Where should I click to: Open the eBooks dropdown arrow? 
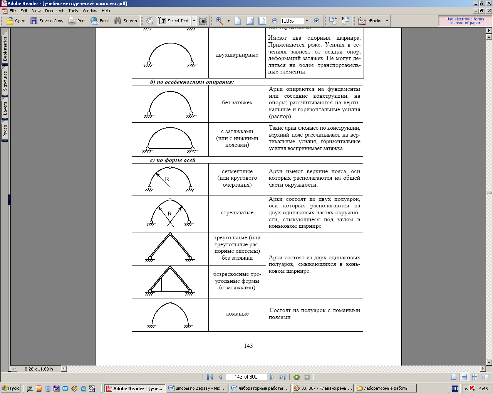[387, 21]
